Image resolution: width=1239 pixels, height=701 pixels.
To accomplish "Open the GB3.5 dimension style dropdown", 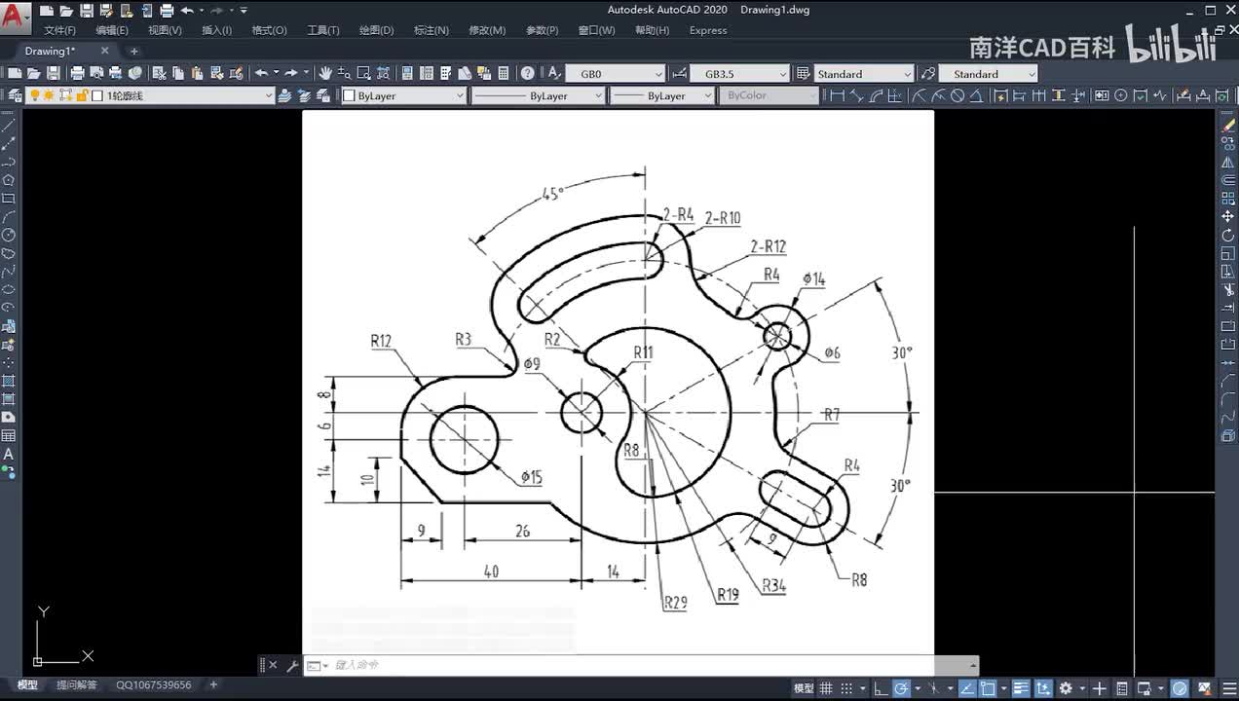I will point(739,74).
